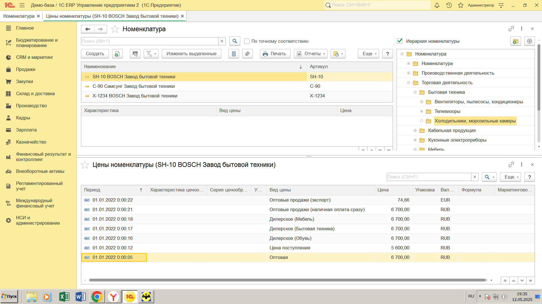The width and height of the screenshot is (542, 304).
Task: Switch to the Цены номенклатуры tab
Action: [x=112, y=16]
